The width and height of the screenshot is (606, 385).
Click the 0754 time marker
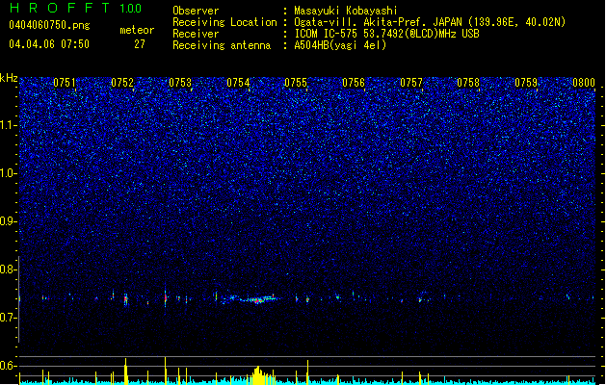coord(238,83)
